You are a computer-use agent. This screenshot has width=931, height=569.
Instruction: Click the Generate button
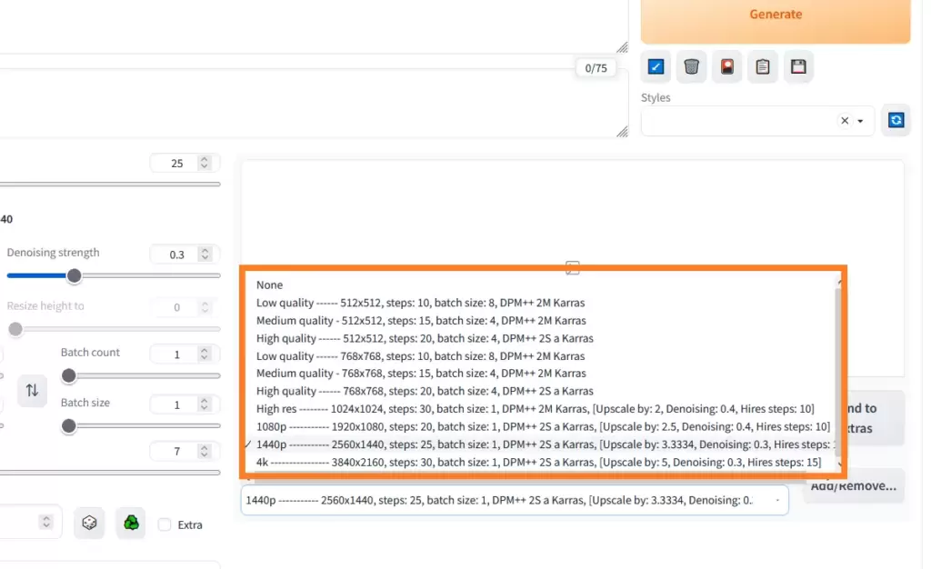tap(775, 14)
